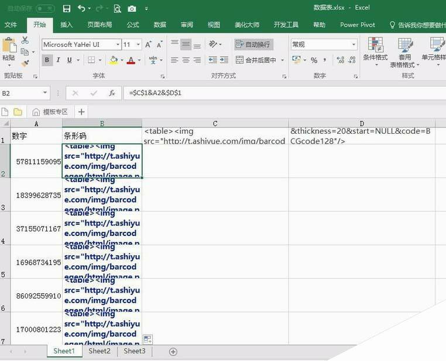Switch to the Sheet2 tab
Image resolution: width=446 pixels, height=361 pixels.
(x=99, y=351)
